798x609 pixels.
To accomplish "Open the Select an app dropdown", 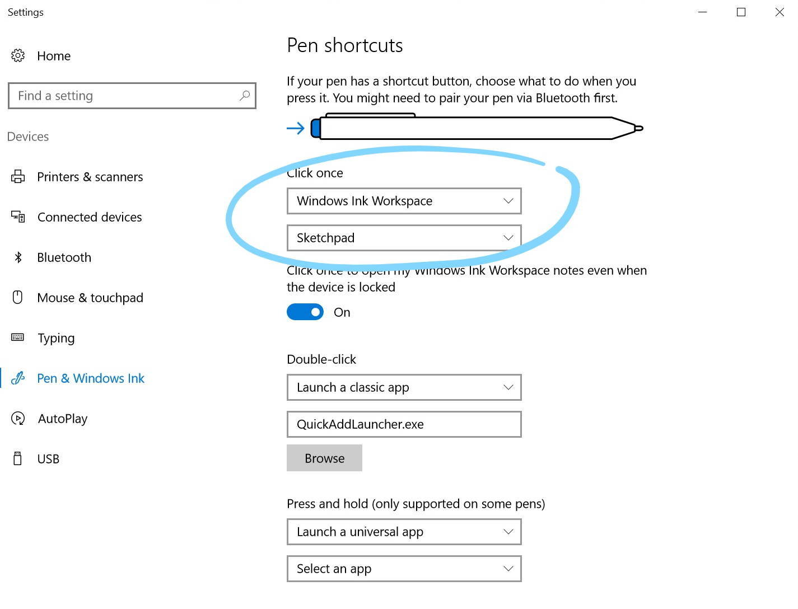I will (x=404, y=569).
